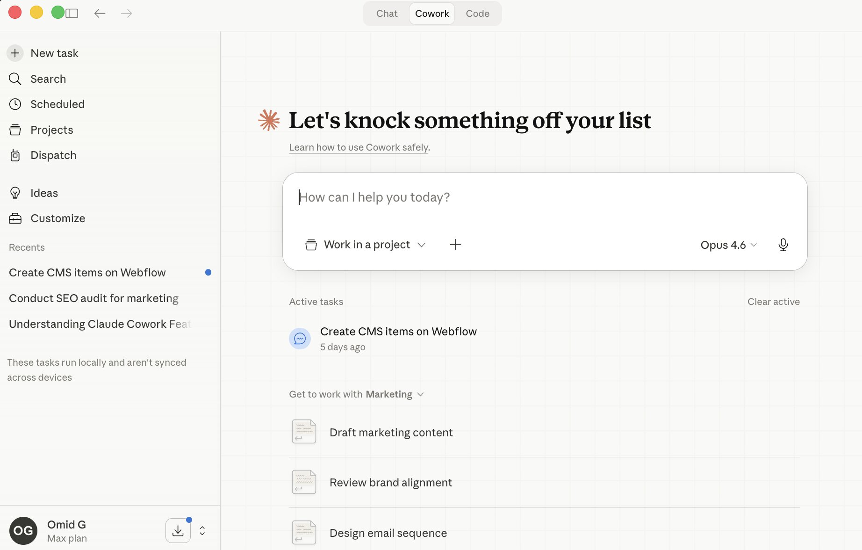Open the Customize toolbox icon
This screenshot has height=550, width=862.
click(15, 218)
